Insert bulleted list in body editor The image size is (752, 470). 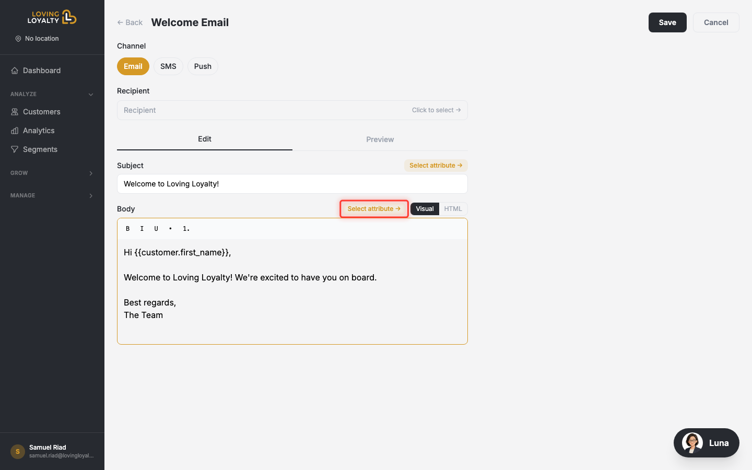[x=170, y=229]
